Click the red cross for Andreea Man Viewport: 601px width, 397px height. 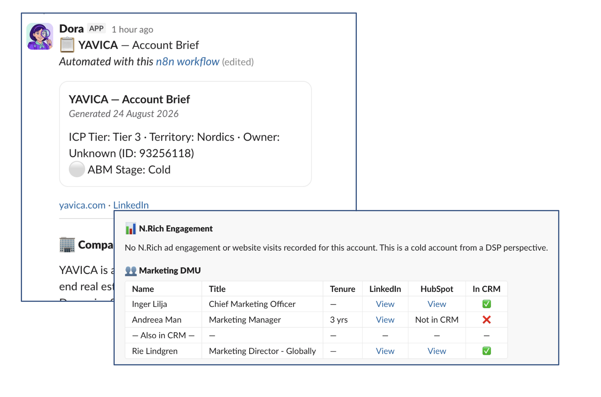coord(486,320)
